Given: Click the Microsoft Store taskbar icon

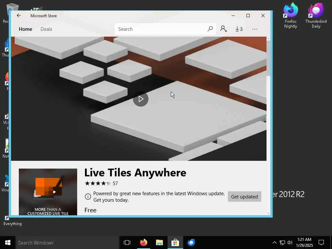Looking at the screenshot, I should (175, 243).
